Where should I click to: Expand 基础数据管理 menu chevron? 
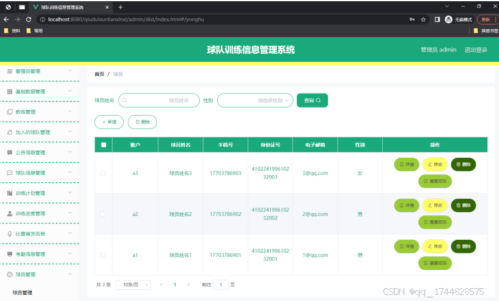[70, 91]
